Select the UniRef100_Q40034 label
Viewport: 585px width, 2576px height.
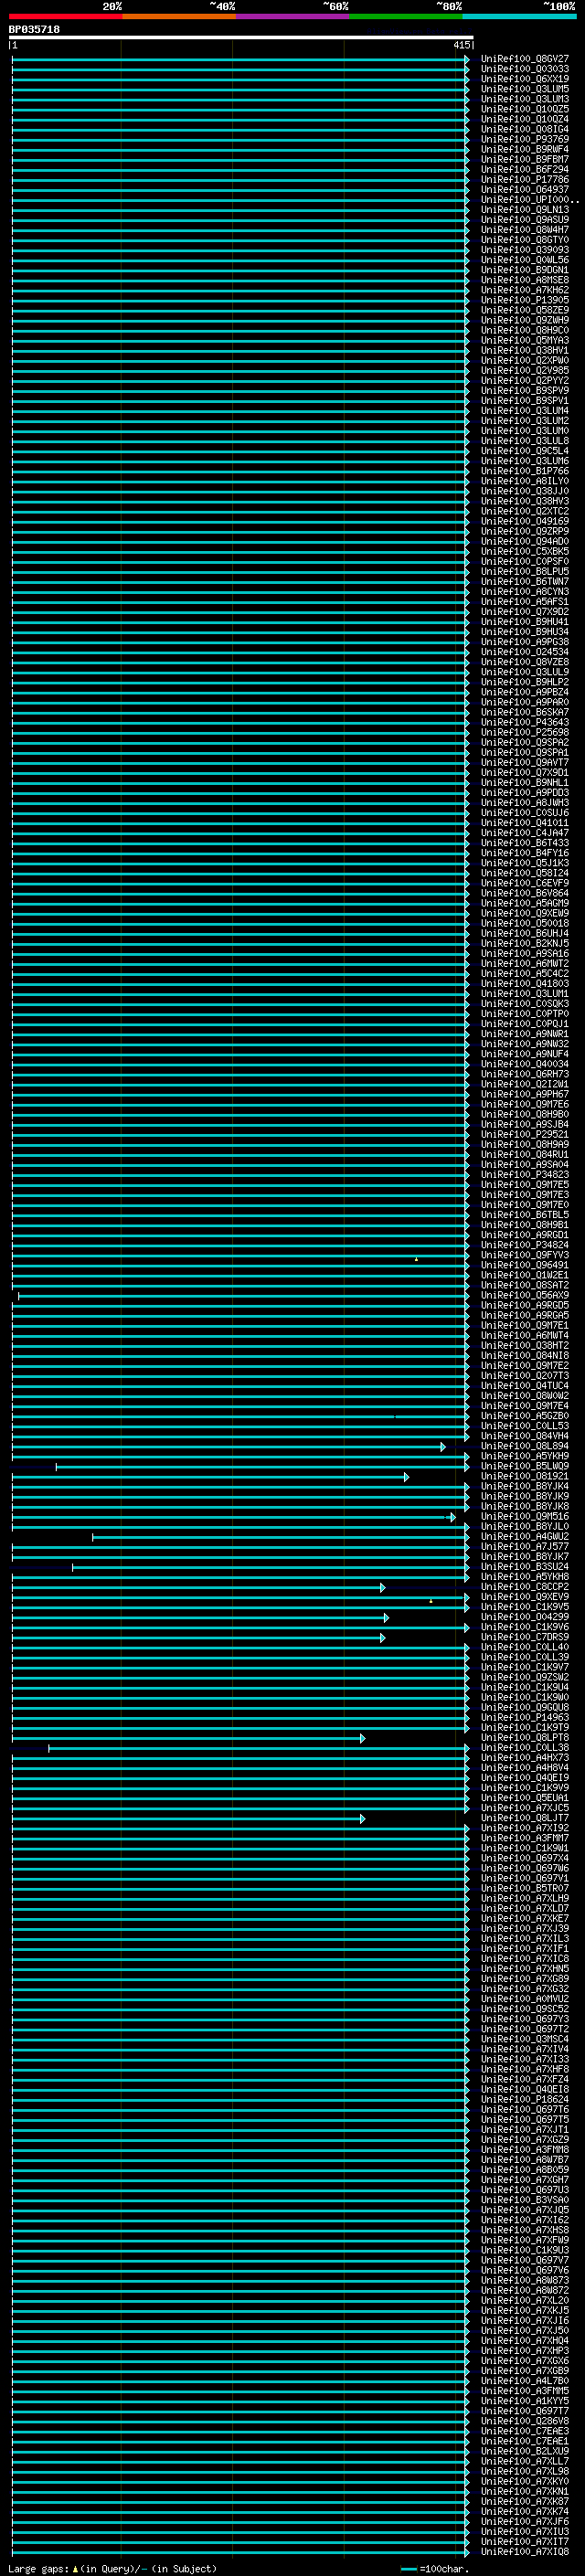point(525,1064)
